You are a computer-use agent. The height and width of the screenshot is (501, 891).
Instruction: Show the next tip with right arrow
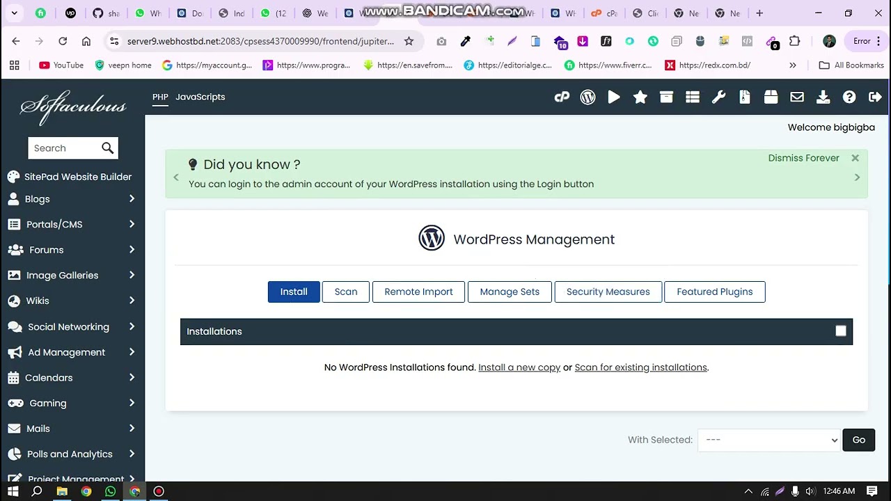(x=857, y=177)
